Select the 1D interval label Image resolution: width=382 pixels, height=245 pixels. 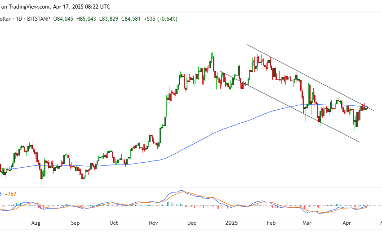pyautogui.click(x=19, y=19)
